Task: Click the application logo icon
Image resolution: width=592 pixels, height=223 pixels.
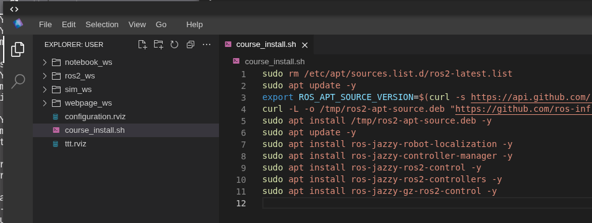Action: 18,23
